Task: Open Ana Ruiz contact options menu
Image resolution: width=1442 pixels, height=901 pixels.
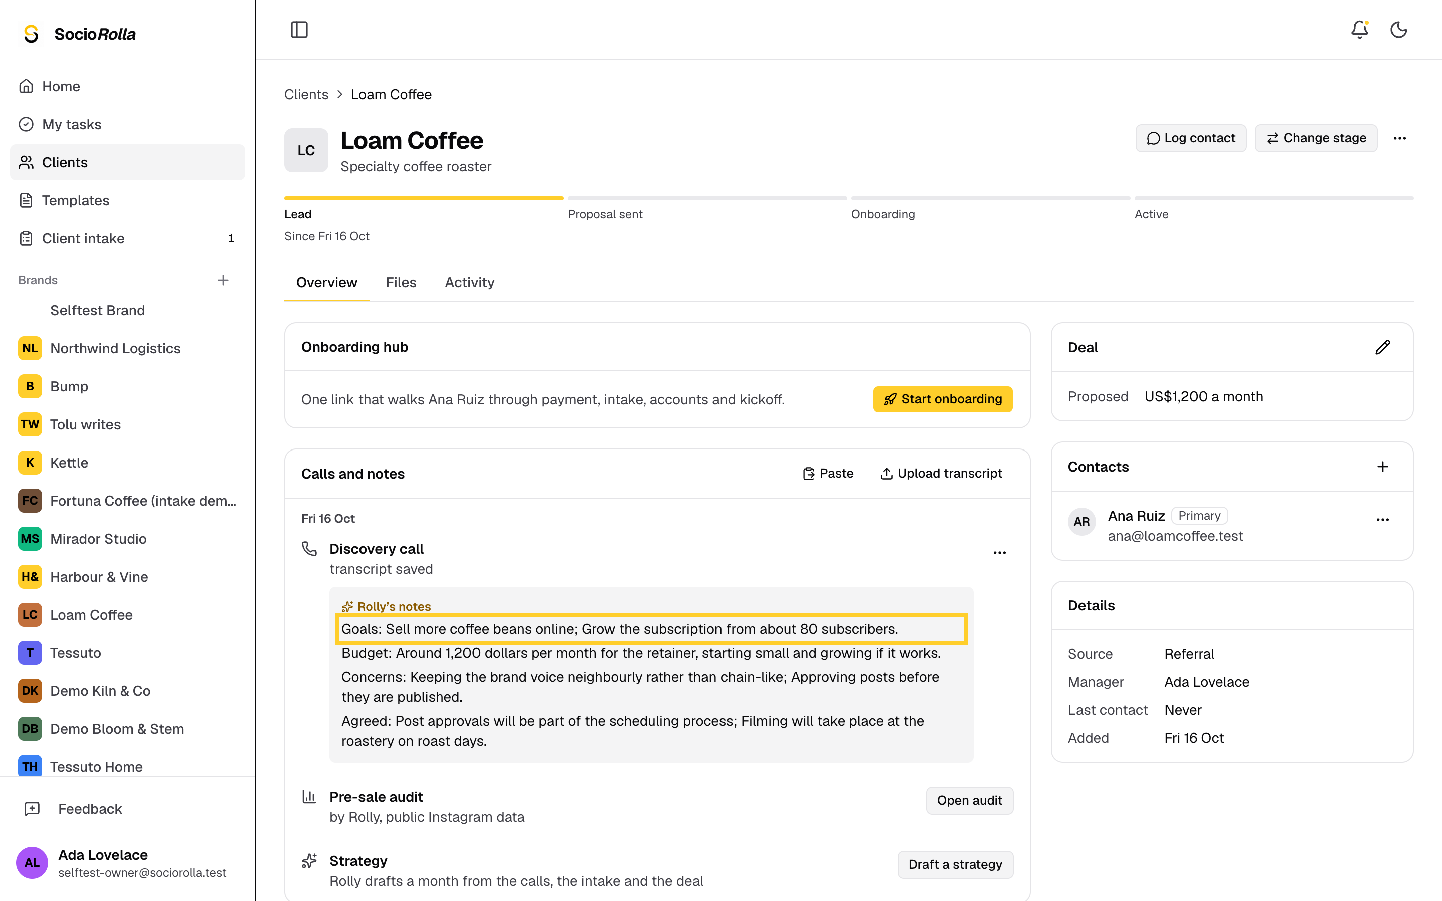Action: pos(1382,520)
